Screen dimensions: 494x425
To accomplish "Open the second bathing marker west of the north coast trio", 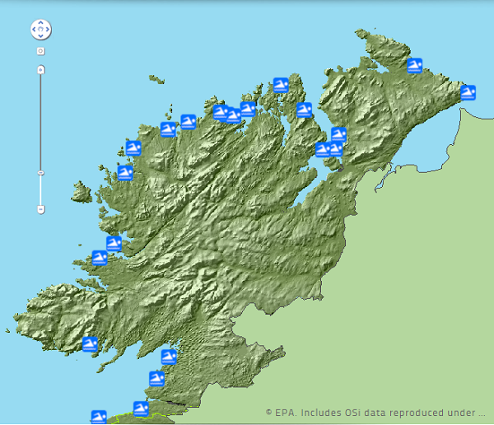I will click(168, 129).
